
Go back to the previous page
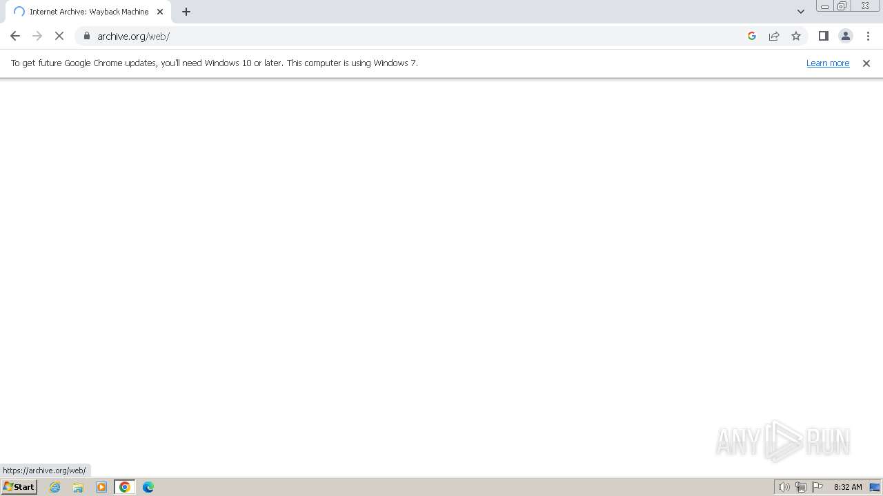15,36
